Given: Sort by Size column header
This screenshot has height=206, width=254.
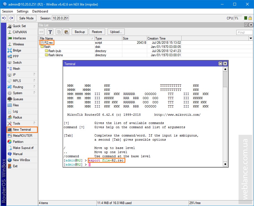Looking at the screenshot, I should [134, 38].
